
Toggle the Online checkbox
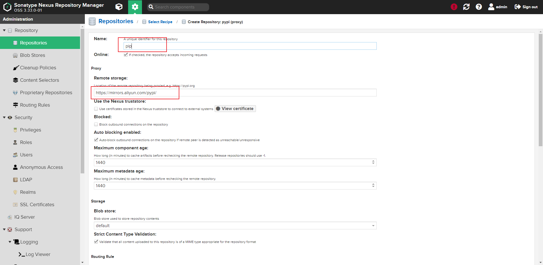[x=126, y=55]
